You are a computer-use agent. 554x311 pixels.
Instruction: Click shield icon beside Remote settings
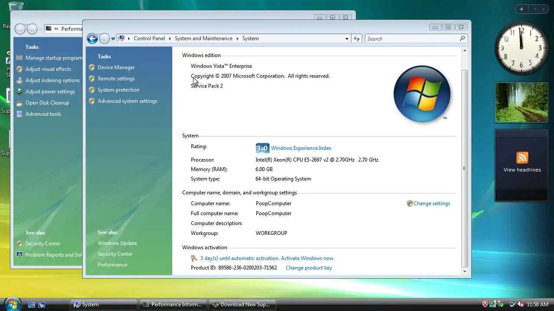click(x=92, y=79)
